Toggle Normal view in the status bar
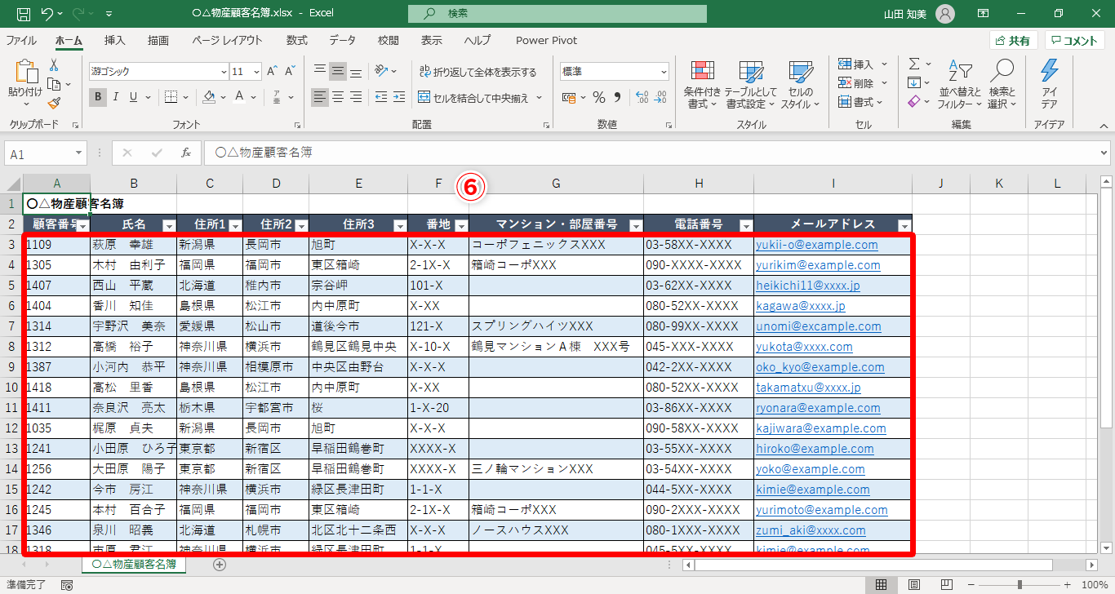This screenshot has width=1115, height=594. click(882, 585)
